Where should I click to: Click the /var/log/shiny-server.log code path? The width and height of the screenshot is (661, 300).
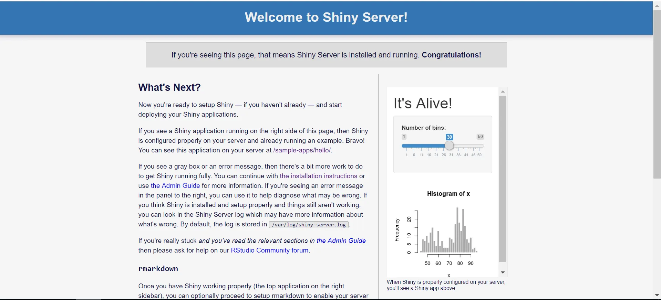pos(309,225)
